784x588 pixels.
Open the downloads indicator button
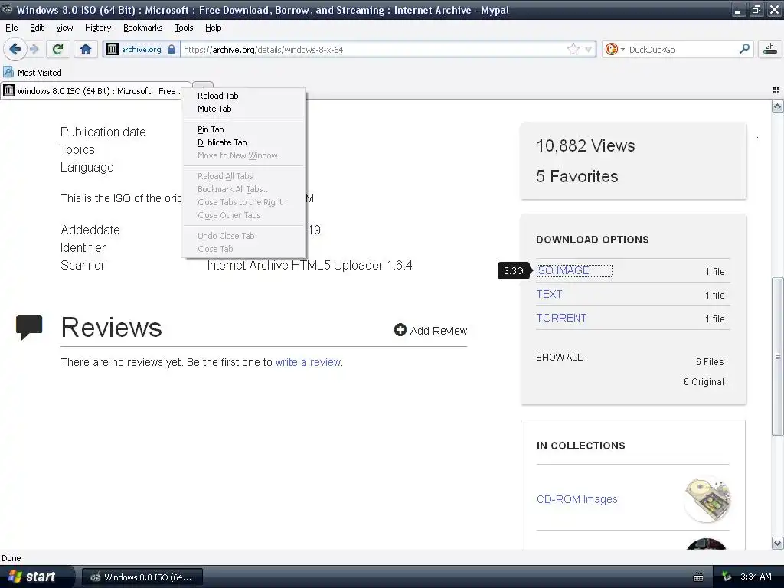click(x=770, y=49)
